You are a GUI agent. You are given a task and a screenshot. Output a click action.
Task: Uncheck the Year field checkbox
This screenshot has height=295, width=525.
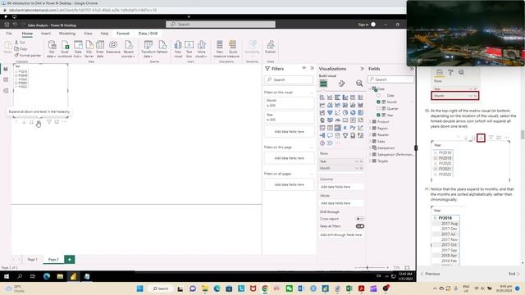378,115
